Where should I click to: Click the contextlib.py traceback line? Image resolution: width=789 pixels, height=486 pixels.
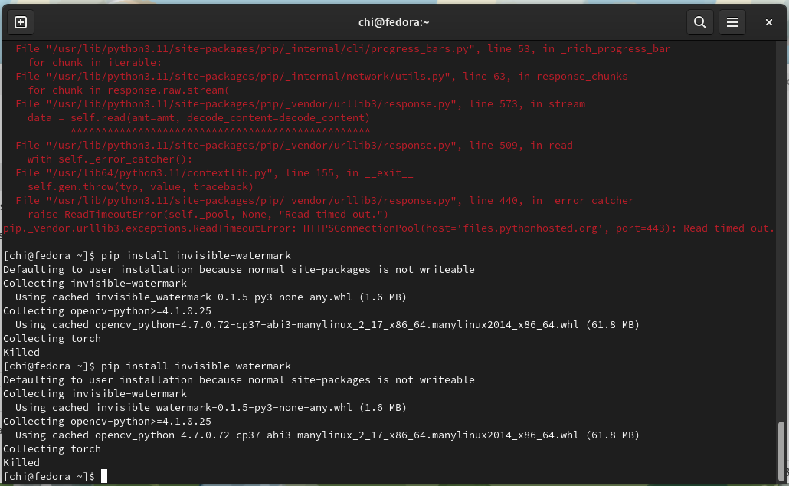tap(214, 173)
